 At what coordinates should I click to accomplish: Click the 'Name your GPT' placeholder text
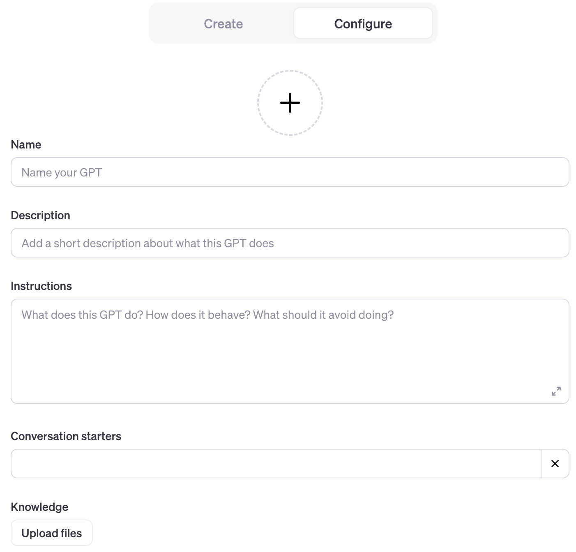(x=62, y=173)
